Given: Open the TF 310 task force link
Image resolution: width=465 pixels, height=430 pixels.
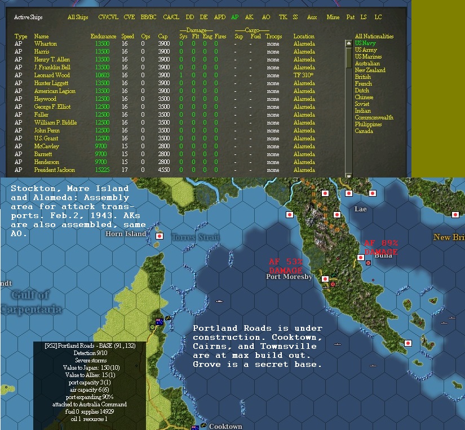Looking at the screenshot, I should point(304,75).
